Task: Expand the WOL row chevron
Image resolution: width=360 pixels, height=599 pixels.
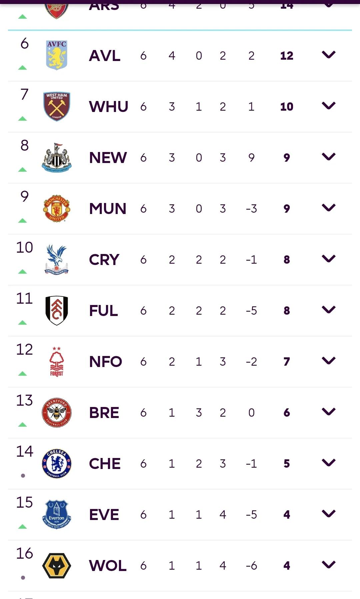Action: point(329,565)
